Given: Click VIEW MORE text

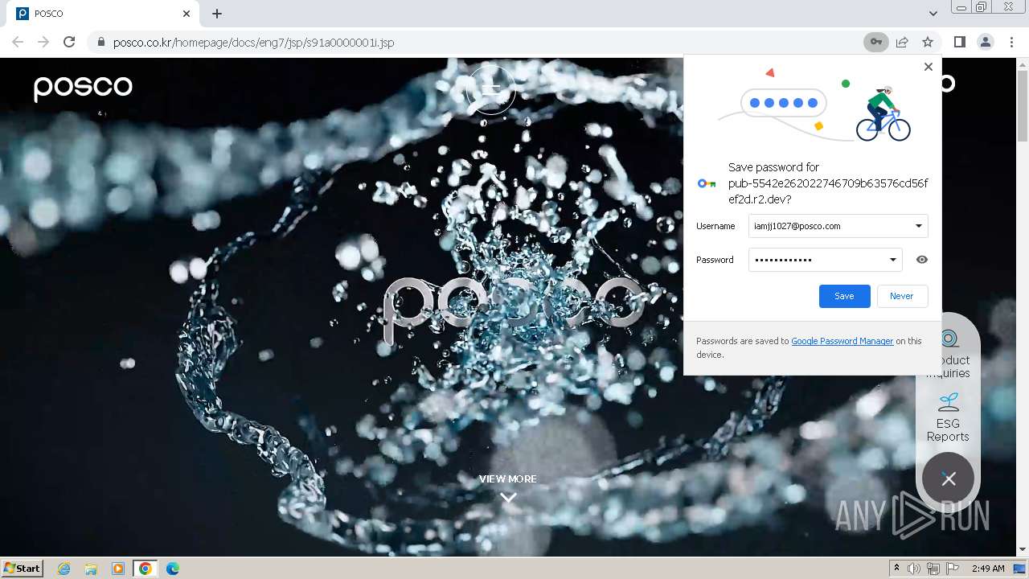Looking at the screenshot, I should 507,478.
